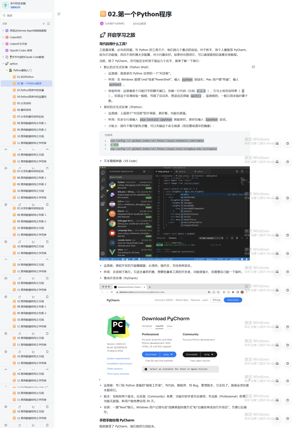Screen dimensions: 294x428
Task: Click the Professional edition Download button
Action: coord(151,354)
